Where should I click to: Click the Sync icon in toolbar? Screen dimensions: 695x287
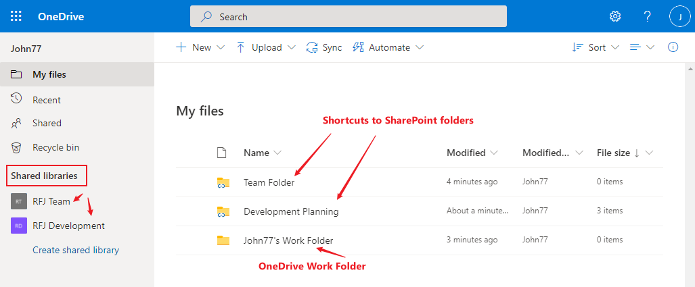[312, 47]
